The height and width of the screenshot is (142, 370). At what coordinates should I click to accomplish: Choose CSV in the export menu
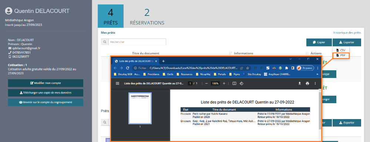click(x=341, y=50)
